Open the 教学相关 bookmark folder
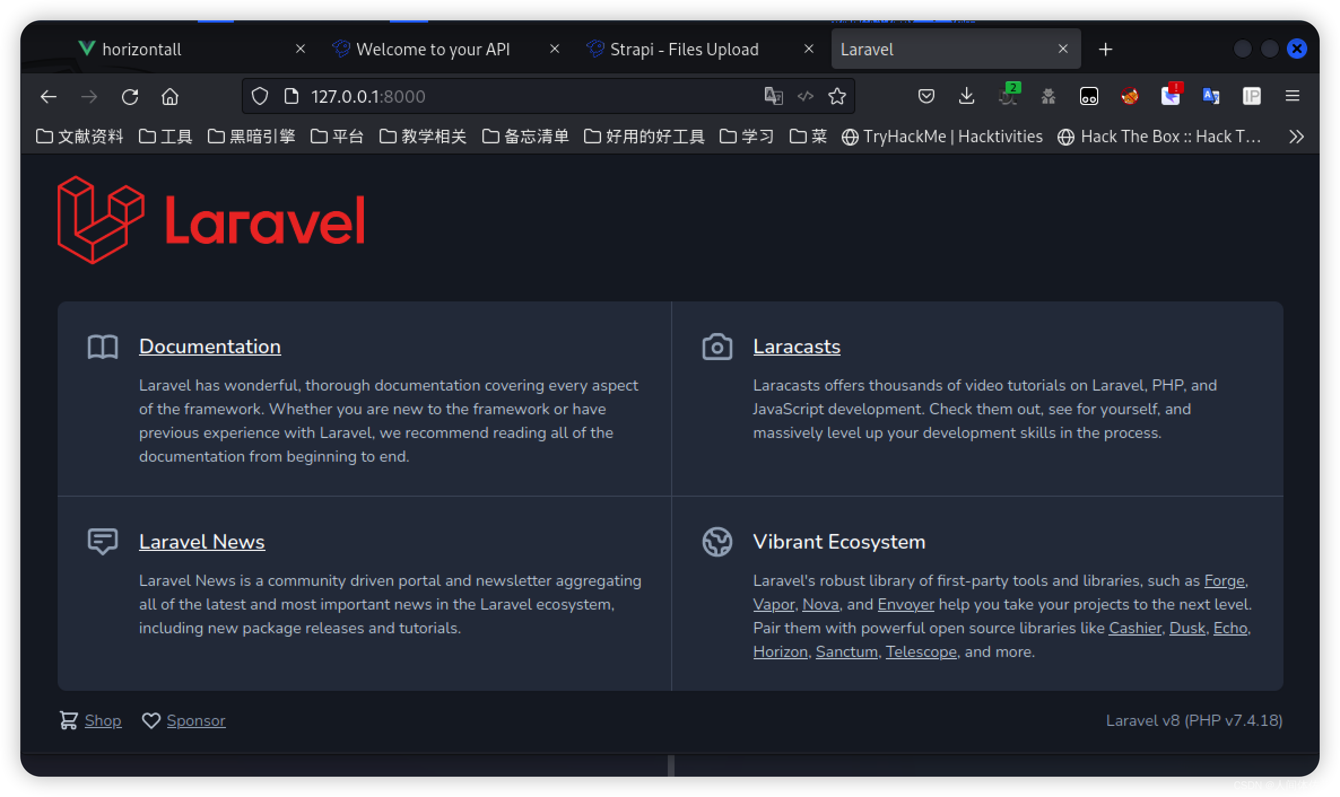 [423, 137]
